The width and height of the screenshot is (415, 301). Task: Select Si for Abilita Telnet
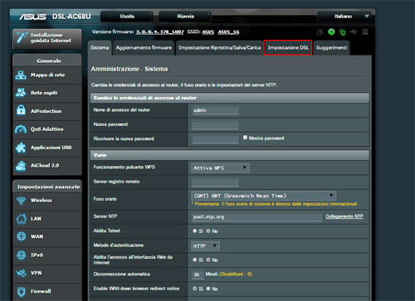point(195,231)
